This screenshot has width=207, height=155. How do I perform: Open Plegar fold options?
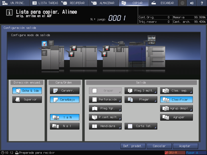pyautogui.click(x=141, y=99)
